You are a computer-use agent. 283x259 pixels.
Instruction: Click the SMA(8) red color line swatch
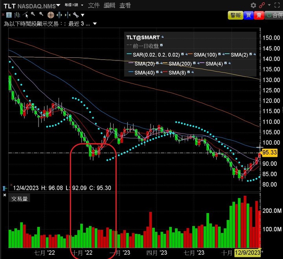pos(165,72)
